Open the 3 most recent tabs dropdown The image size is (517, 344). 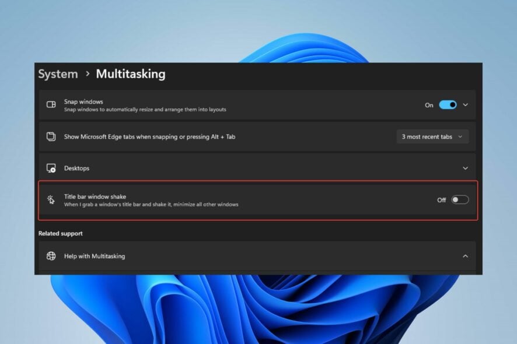pos(432,136)
